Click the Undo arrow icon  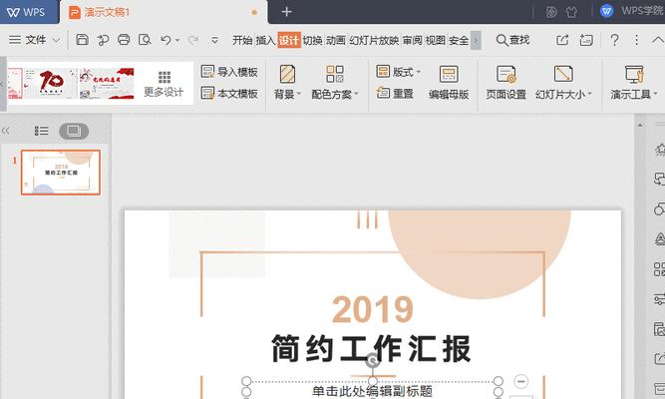(x=166, y=40)
